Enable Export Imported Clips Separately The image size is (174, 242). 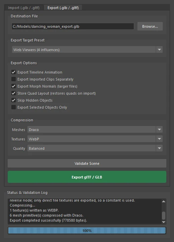click(x=14, y=79)
